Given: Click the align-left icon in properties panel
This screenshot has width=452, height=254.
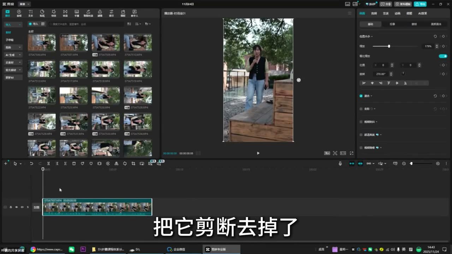Looking at the screenshot, I should click(364, 83).
